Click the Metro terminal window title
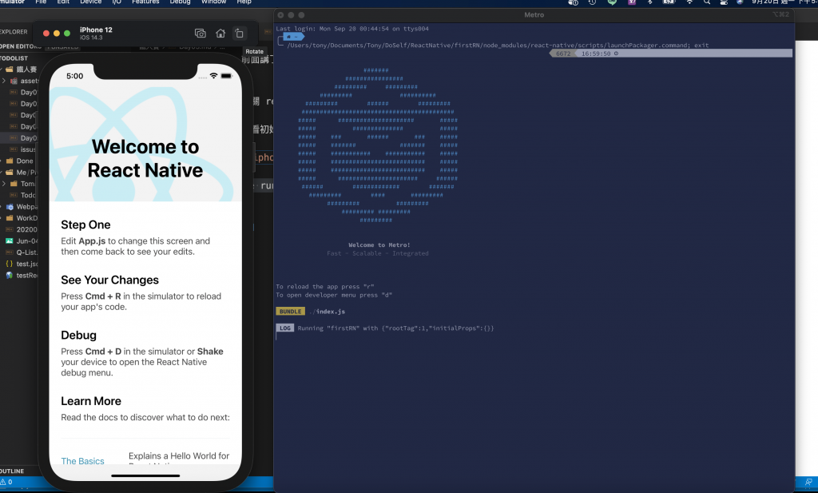818x493 pixels. click(x=534, y=15)
